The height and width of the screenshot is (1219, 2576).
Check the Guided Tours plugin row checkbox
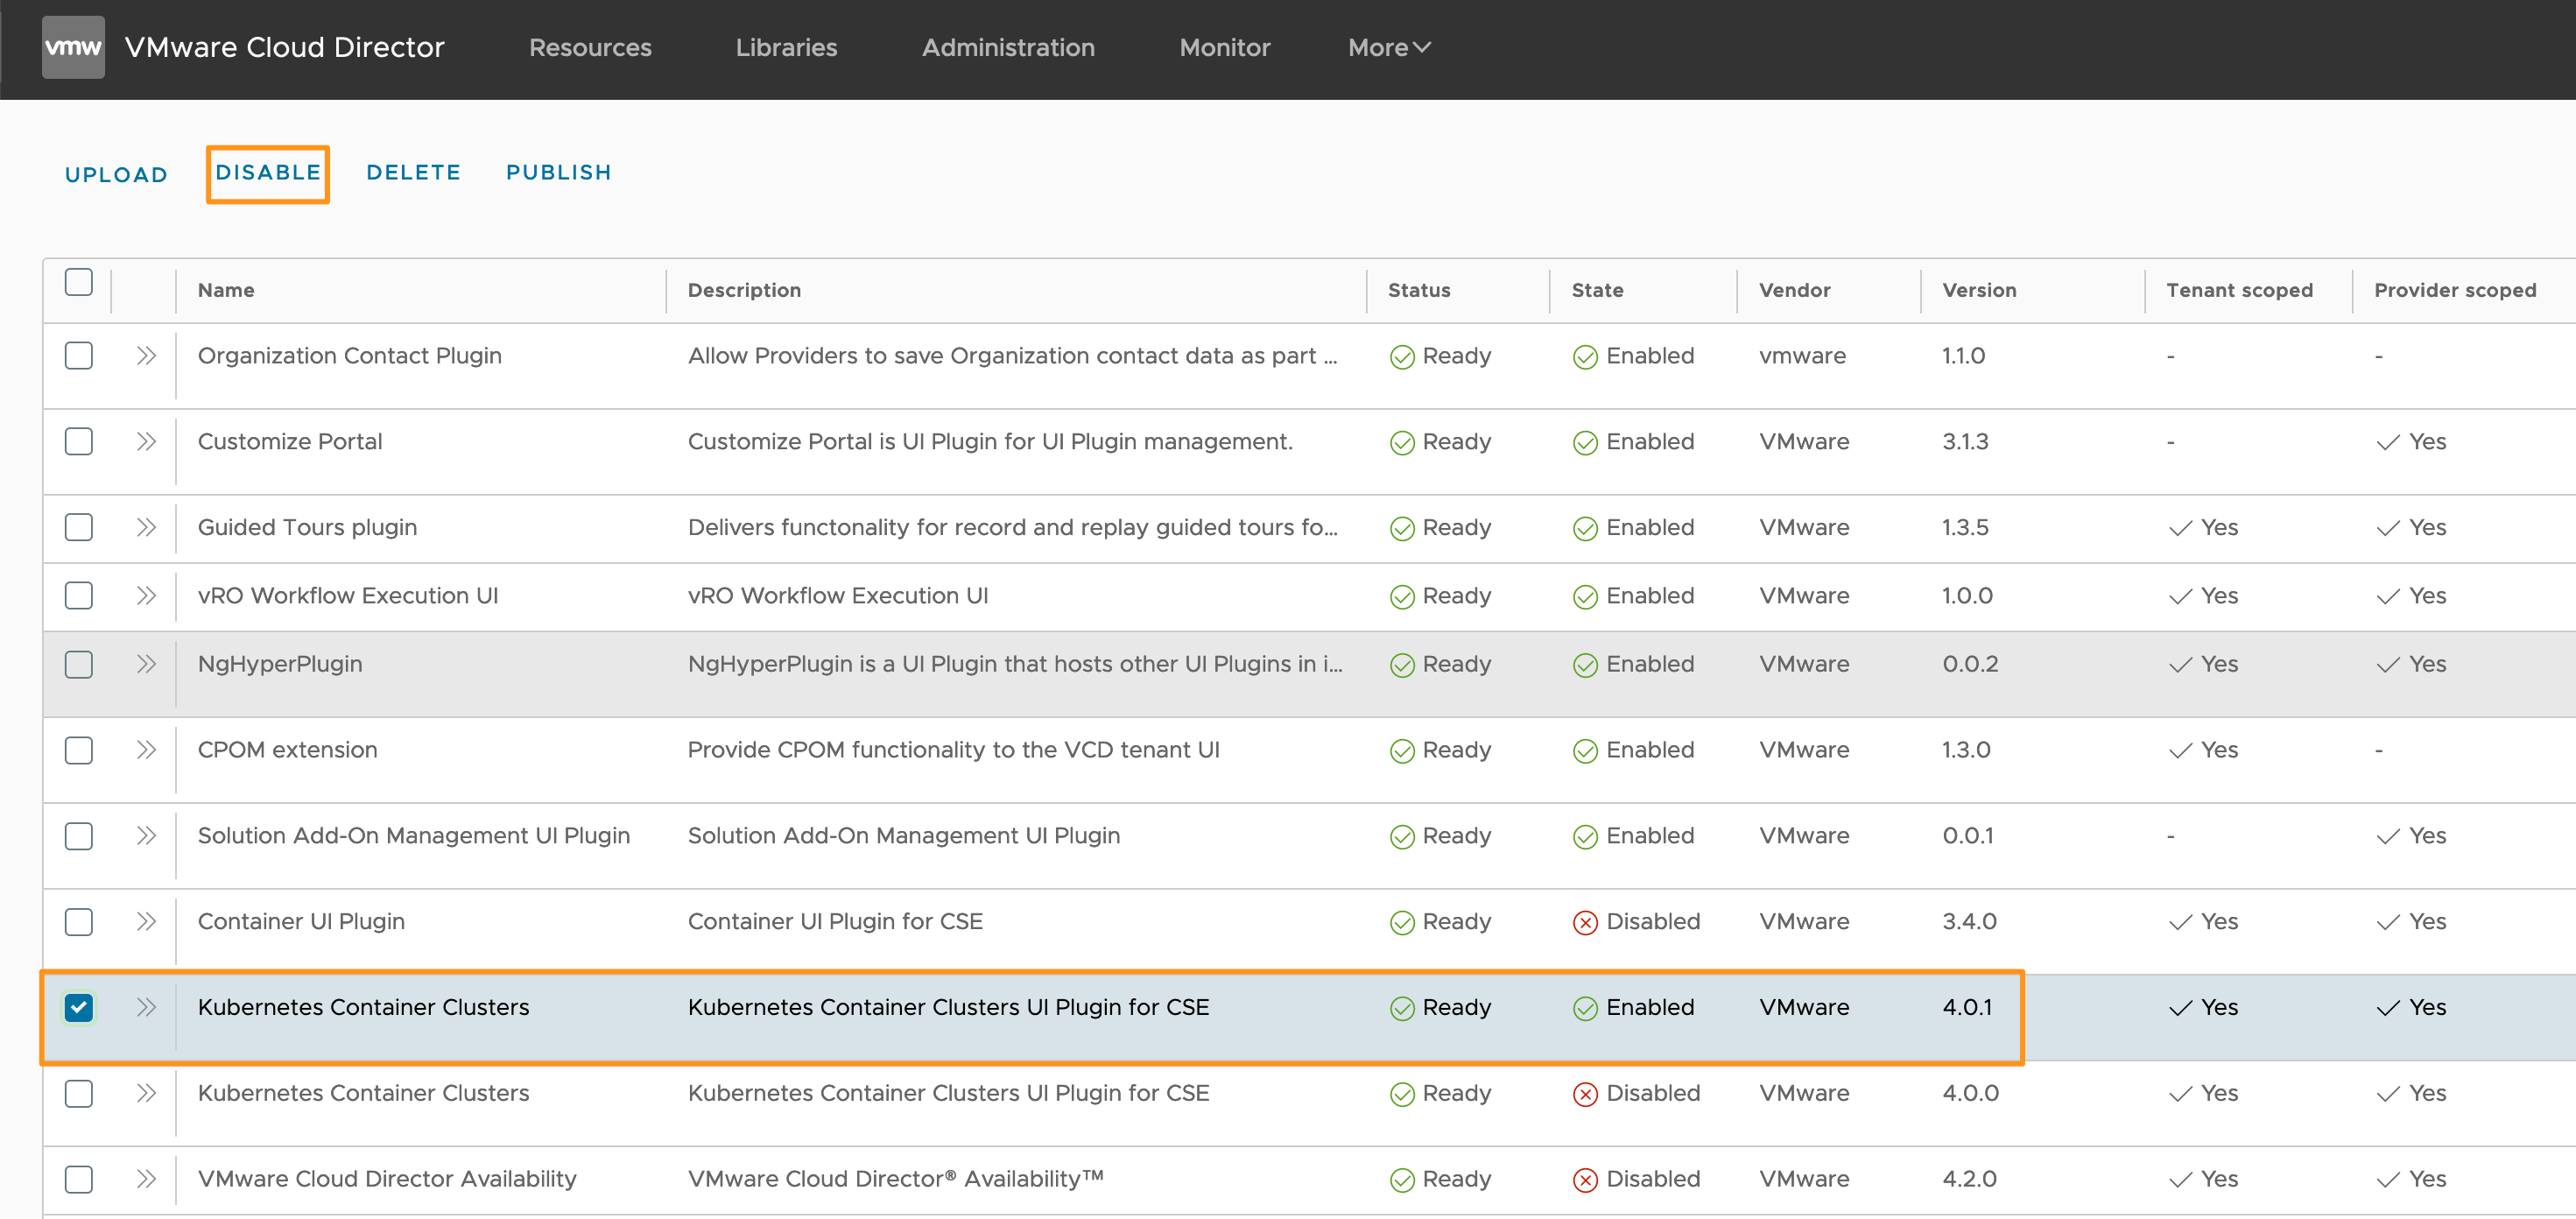point(79,528)
